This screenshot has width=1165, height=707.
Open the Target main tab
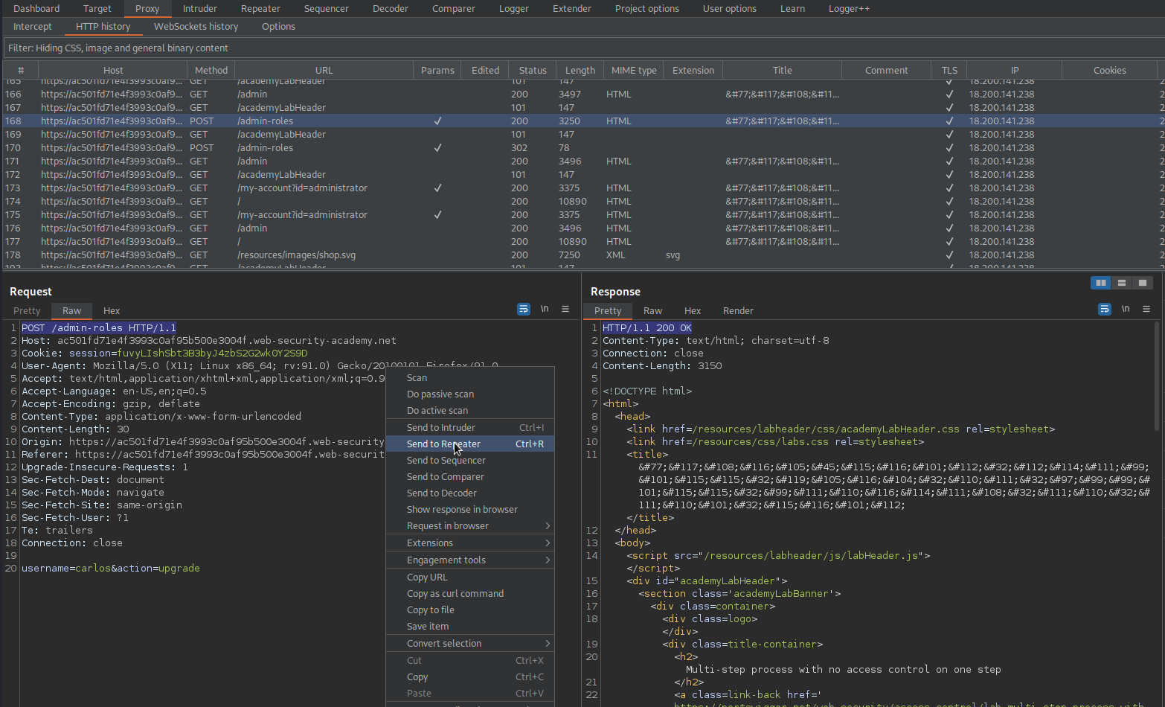(x=97, y=9)
